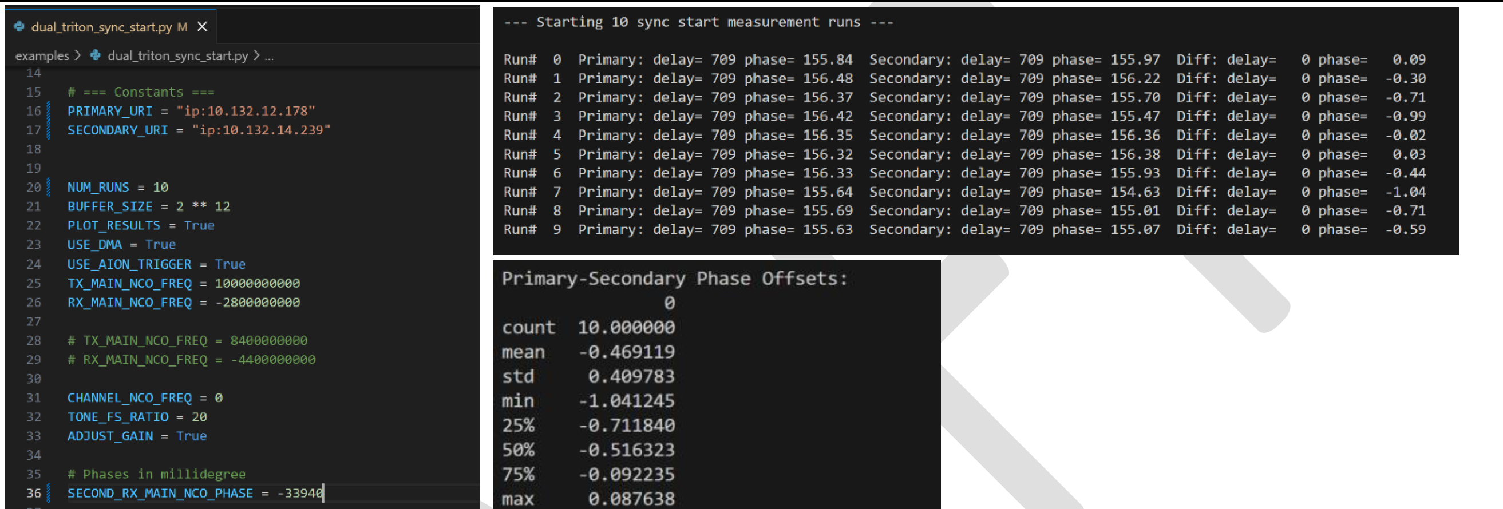1503x509 pixels.
Task: Click the Python icon in the breadcrumb bar
Action: 96,55
